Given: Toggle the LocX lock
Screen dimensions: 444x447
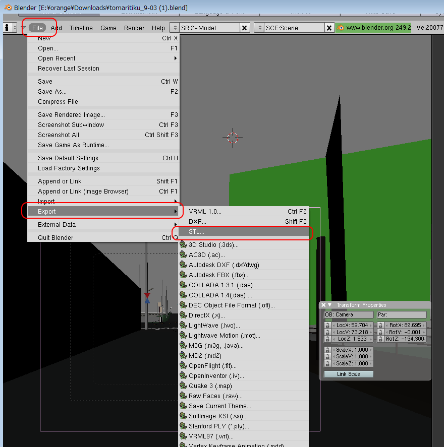Looking at the screenshot, I should click(x=327, y=325).
